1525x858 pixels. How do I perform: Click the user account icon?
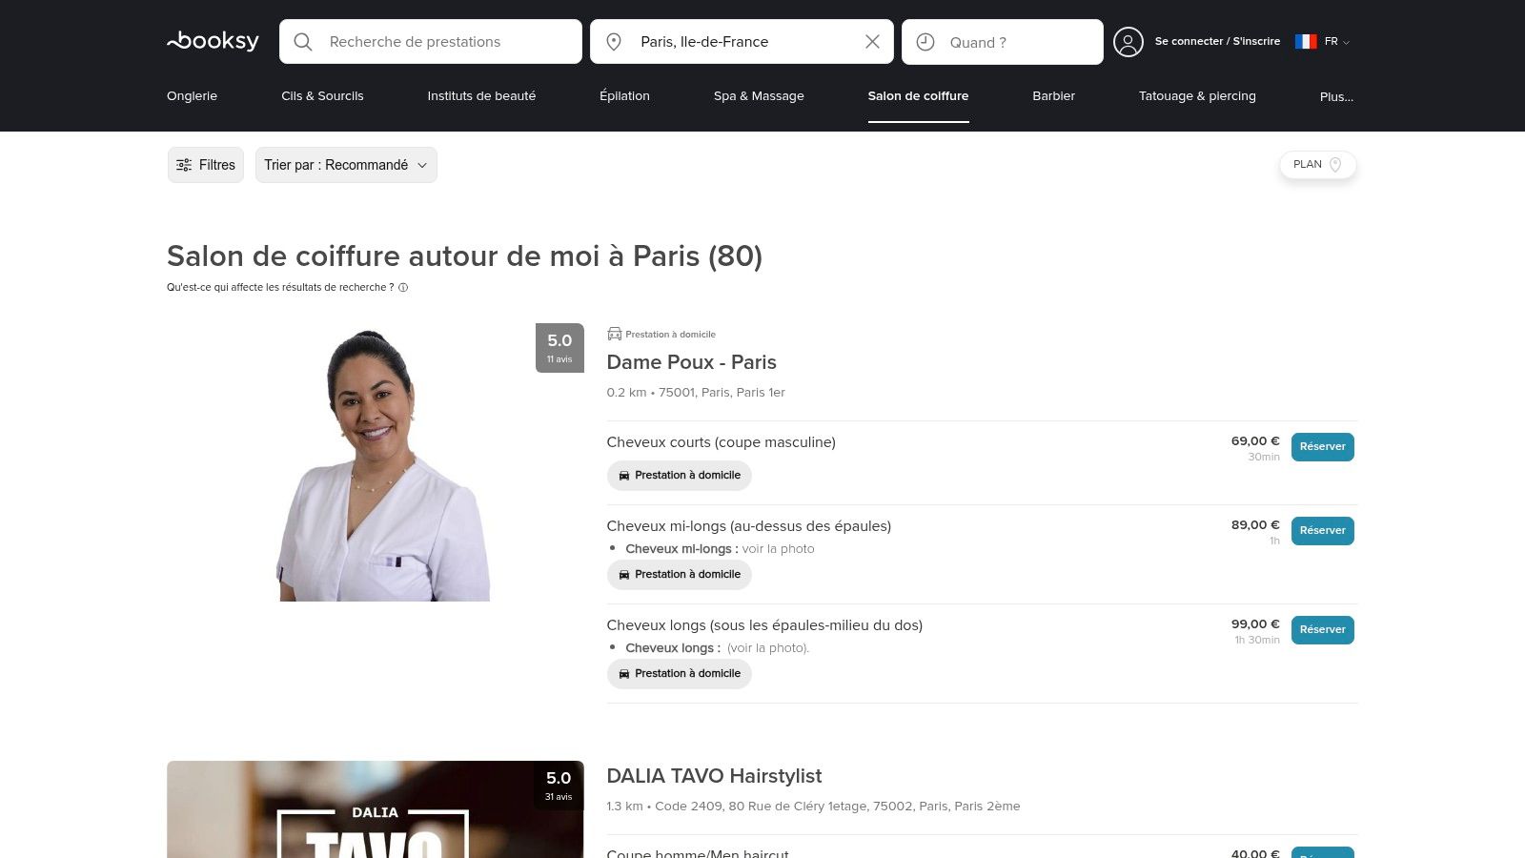1128,42
